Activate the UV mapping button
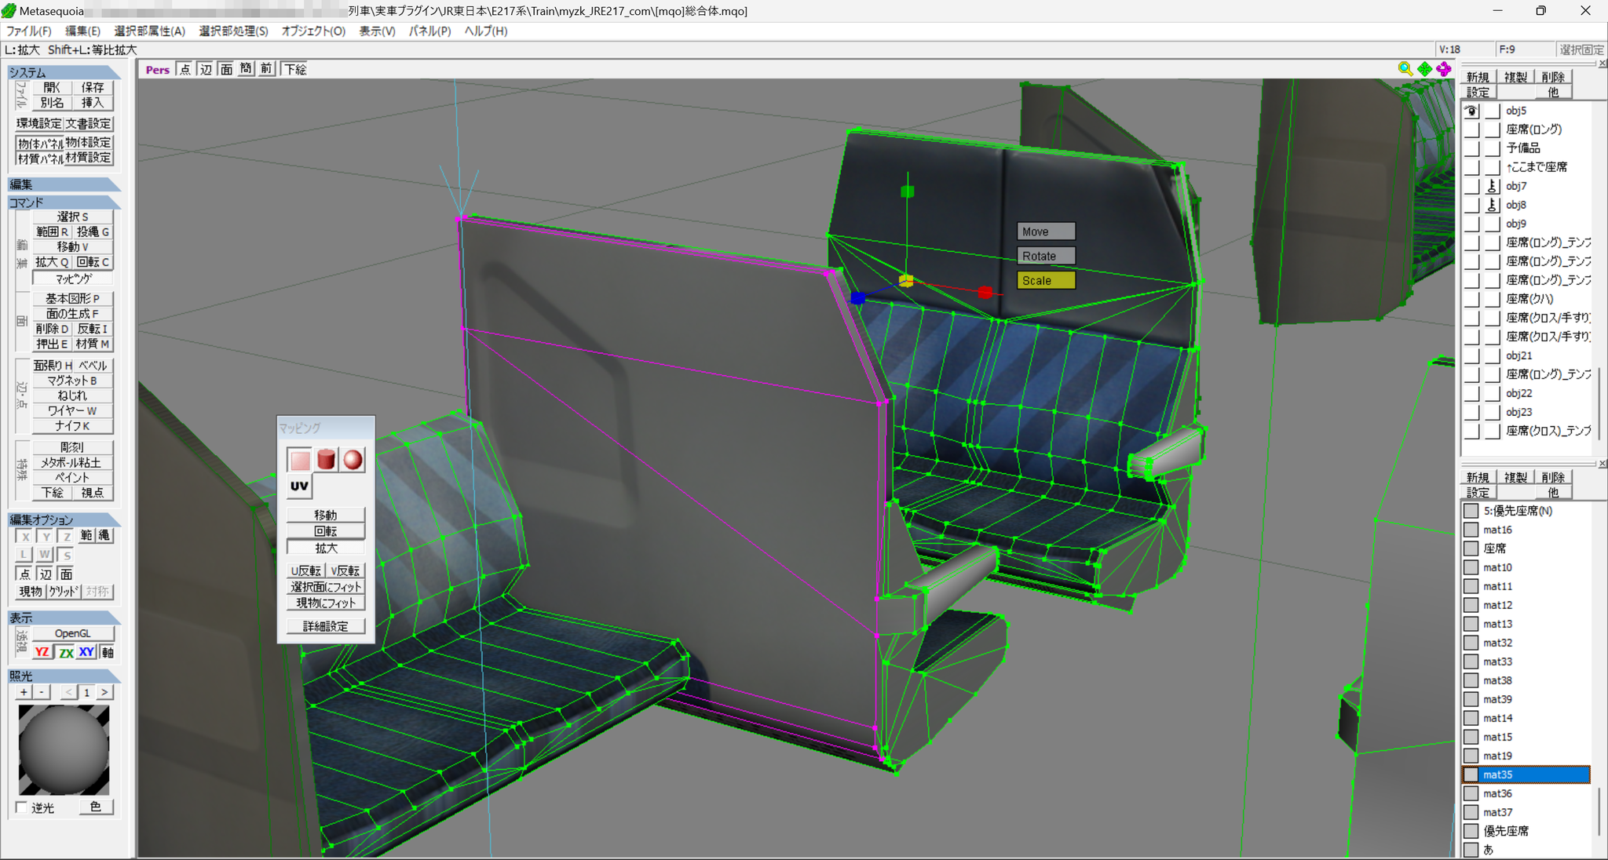 tap(299, 486)
